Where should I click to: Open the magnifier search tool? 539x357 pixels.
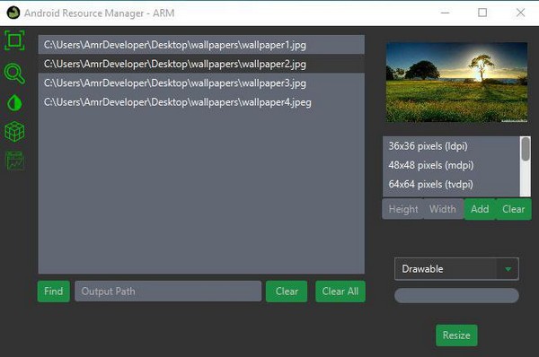click(x=14, y=74)
